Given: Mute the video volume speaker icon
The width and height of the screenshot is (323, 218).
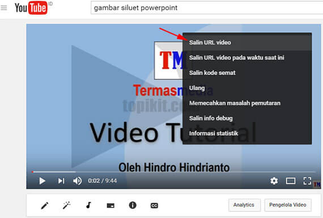Looking at the screenshot, I should pyautogui.click(x=77, y=181).
